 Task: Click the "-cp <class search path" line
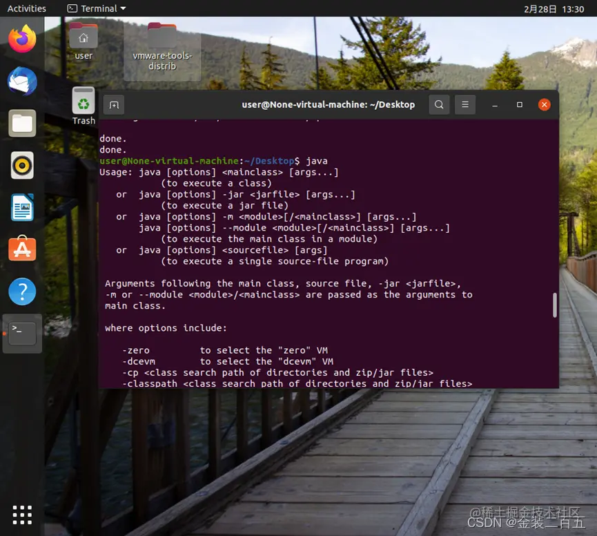(x=278, y=372)
